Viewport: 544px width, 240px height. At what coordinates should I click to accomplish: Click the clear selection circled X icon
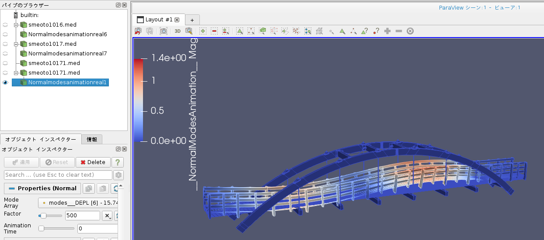410,31
